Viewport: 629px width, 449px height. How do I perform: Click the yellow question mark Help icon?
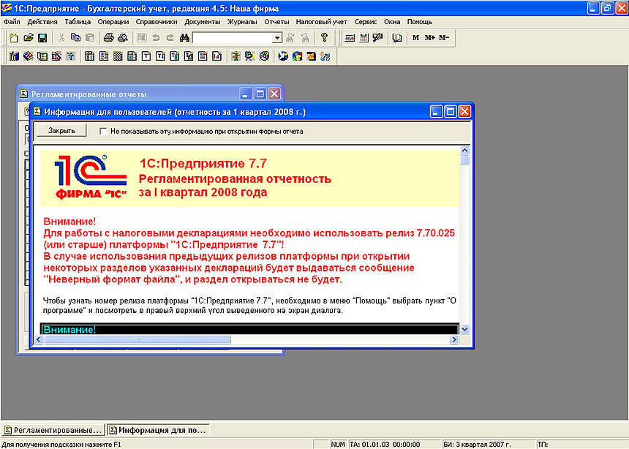(x=324, y=38)
